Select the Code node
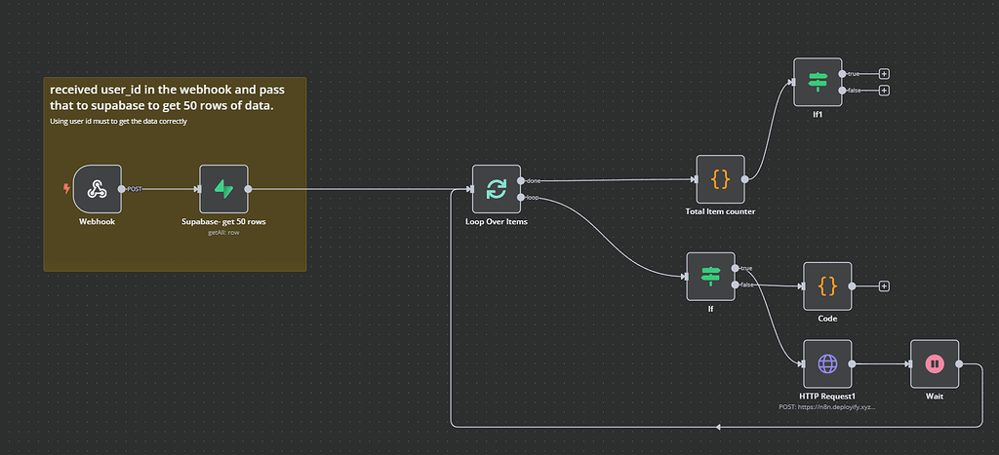The width and height of the screenshot is (999, 455). [x=827, y=285]
